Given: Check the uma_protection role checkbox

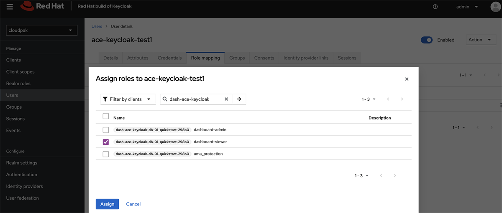Looking at the screenshot, I should coord(106,154).
